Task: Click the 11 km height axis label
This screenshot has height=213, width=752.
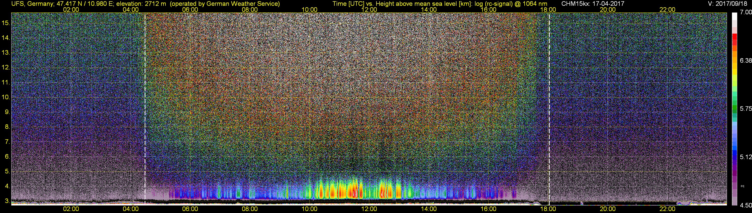Action: pos(6,83)
